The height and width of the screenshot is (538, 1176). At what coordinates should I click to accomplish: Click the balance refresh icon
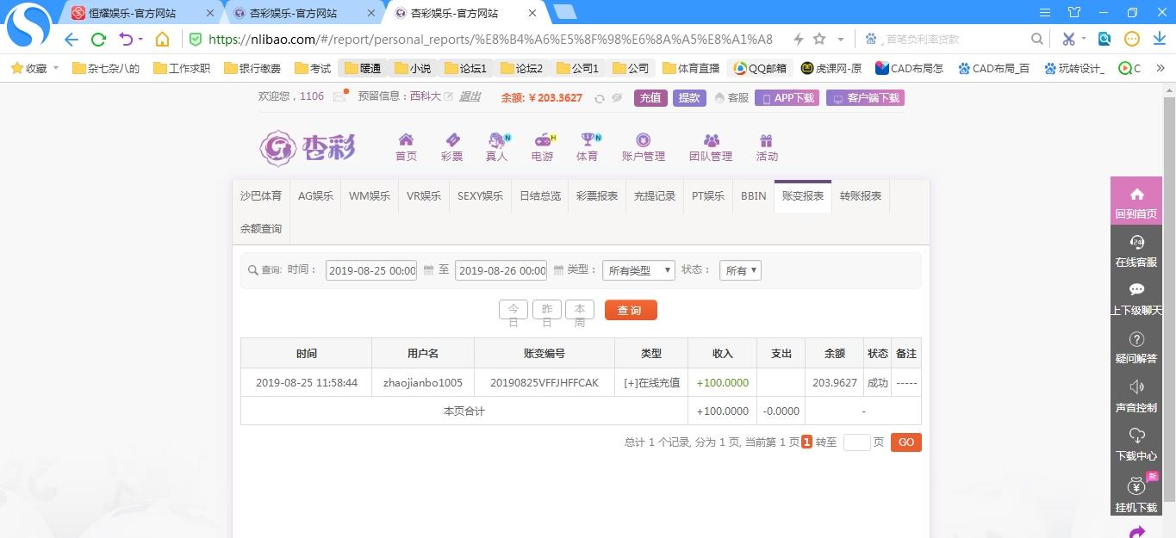tap(600, 98)
